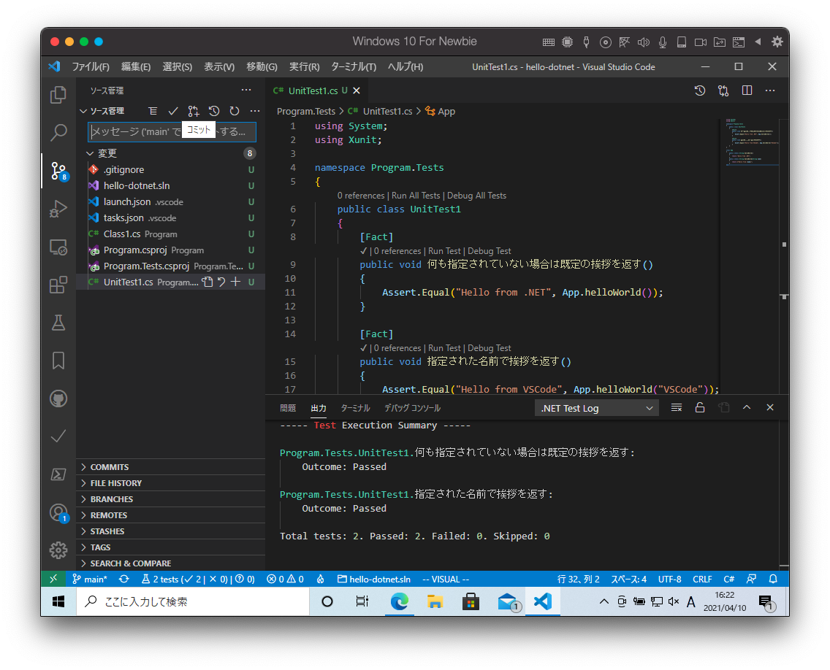The image size is (830, 670).
Task: Open the Explorer view in activity bar
Action: coord(58,95)
